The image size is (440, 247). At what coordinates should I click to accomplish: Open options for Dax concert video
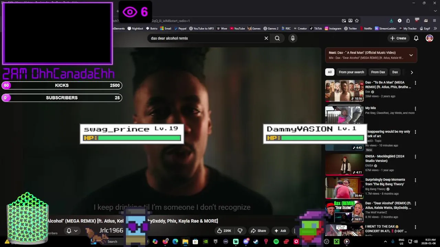(x=415, y=227)
